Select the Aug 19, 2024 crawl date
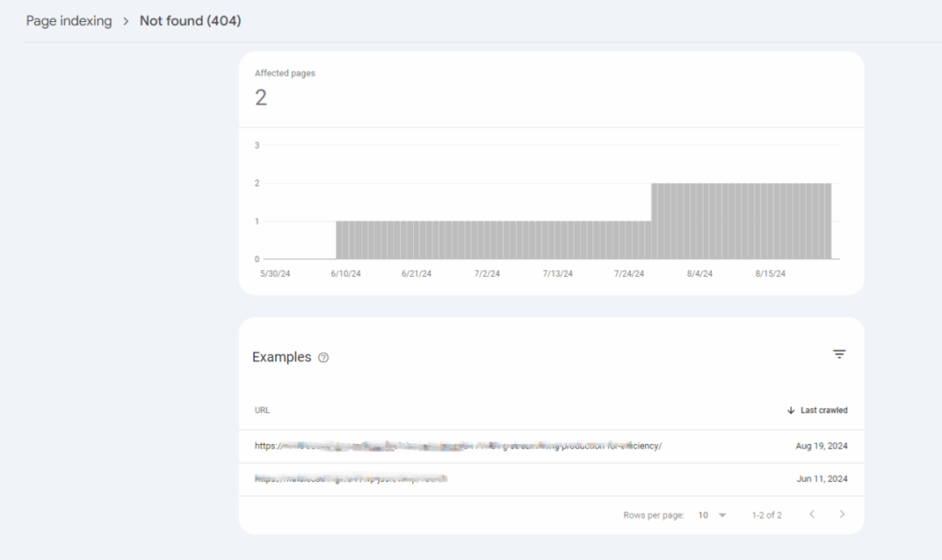942x560 pixels. point(821,446)
